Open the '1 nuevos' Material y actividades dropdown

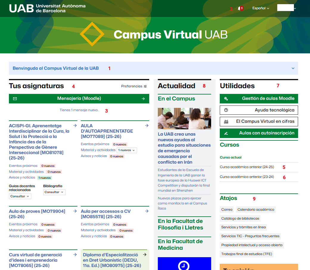pyautogui.click(x=127, y=150)
